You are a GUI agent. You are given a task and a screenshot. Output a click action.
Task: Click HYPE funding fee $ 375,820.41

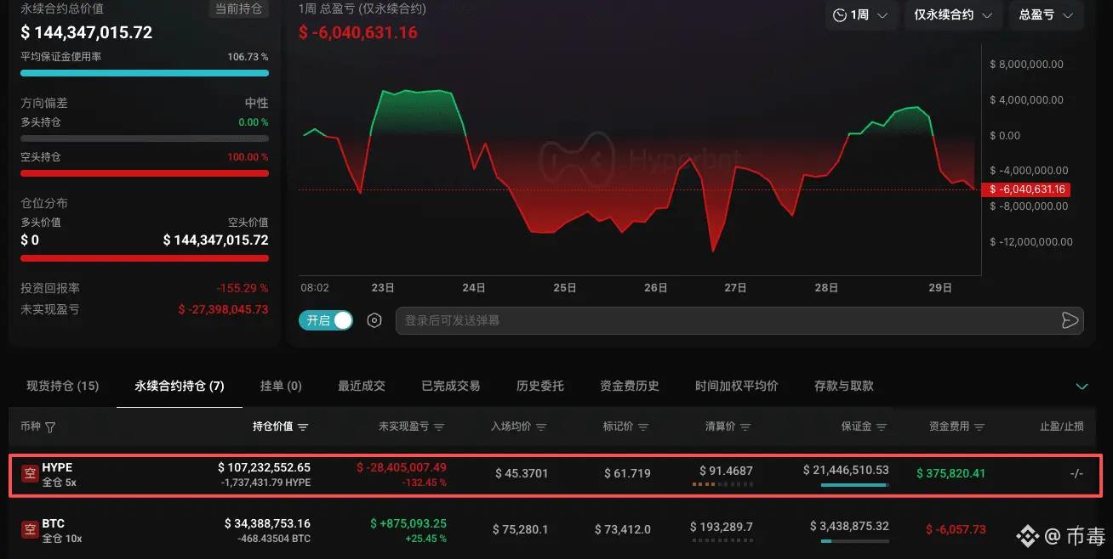pyautogui.click(x=950, y=473)
